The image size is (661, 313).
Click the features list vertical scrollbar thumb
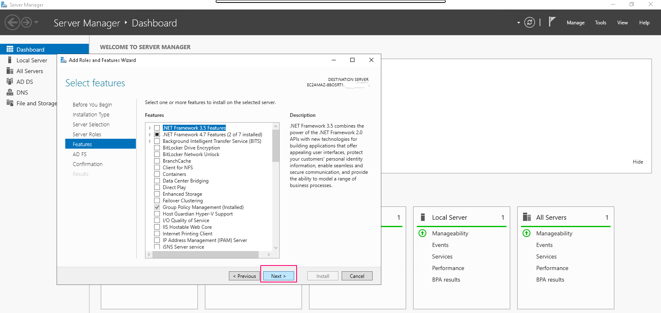point(276,145)
